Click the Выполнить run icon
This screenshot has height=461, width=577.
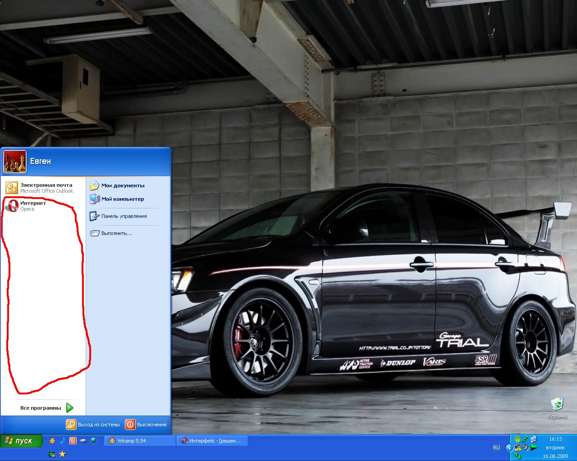coord(94,233)
